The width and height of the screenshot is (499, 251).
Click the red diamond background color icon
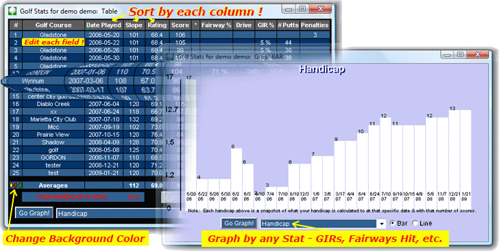click(x=16, y=185)
